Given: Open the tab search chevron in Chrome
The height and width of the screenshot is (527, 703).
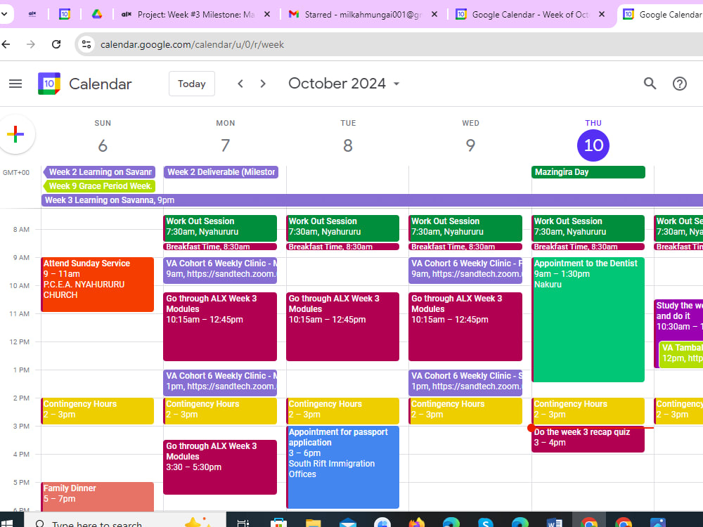Looking at the screenshot, I should 4,14.
